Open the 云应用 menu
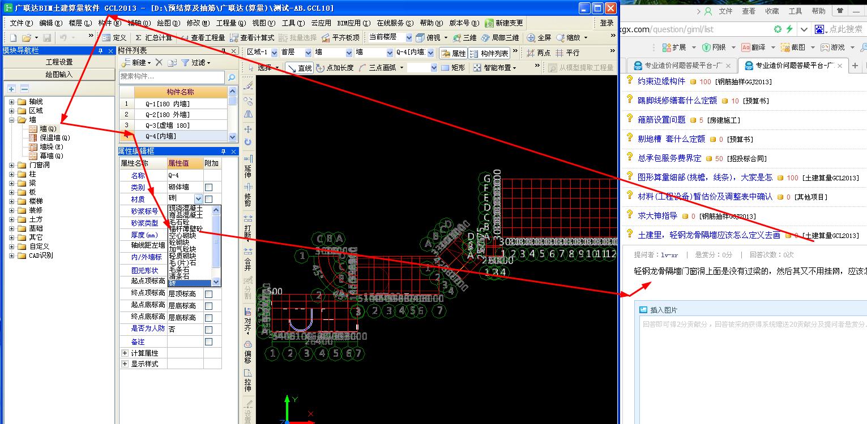Screen dimensions: 867x424 coord(321,23)
